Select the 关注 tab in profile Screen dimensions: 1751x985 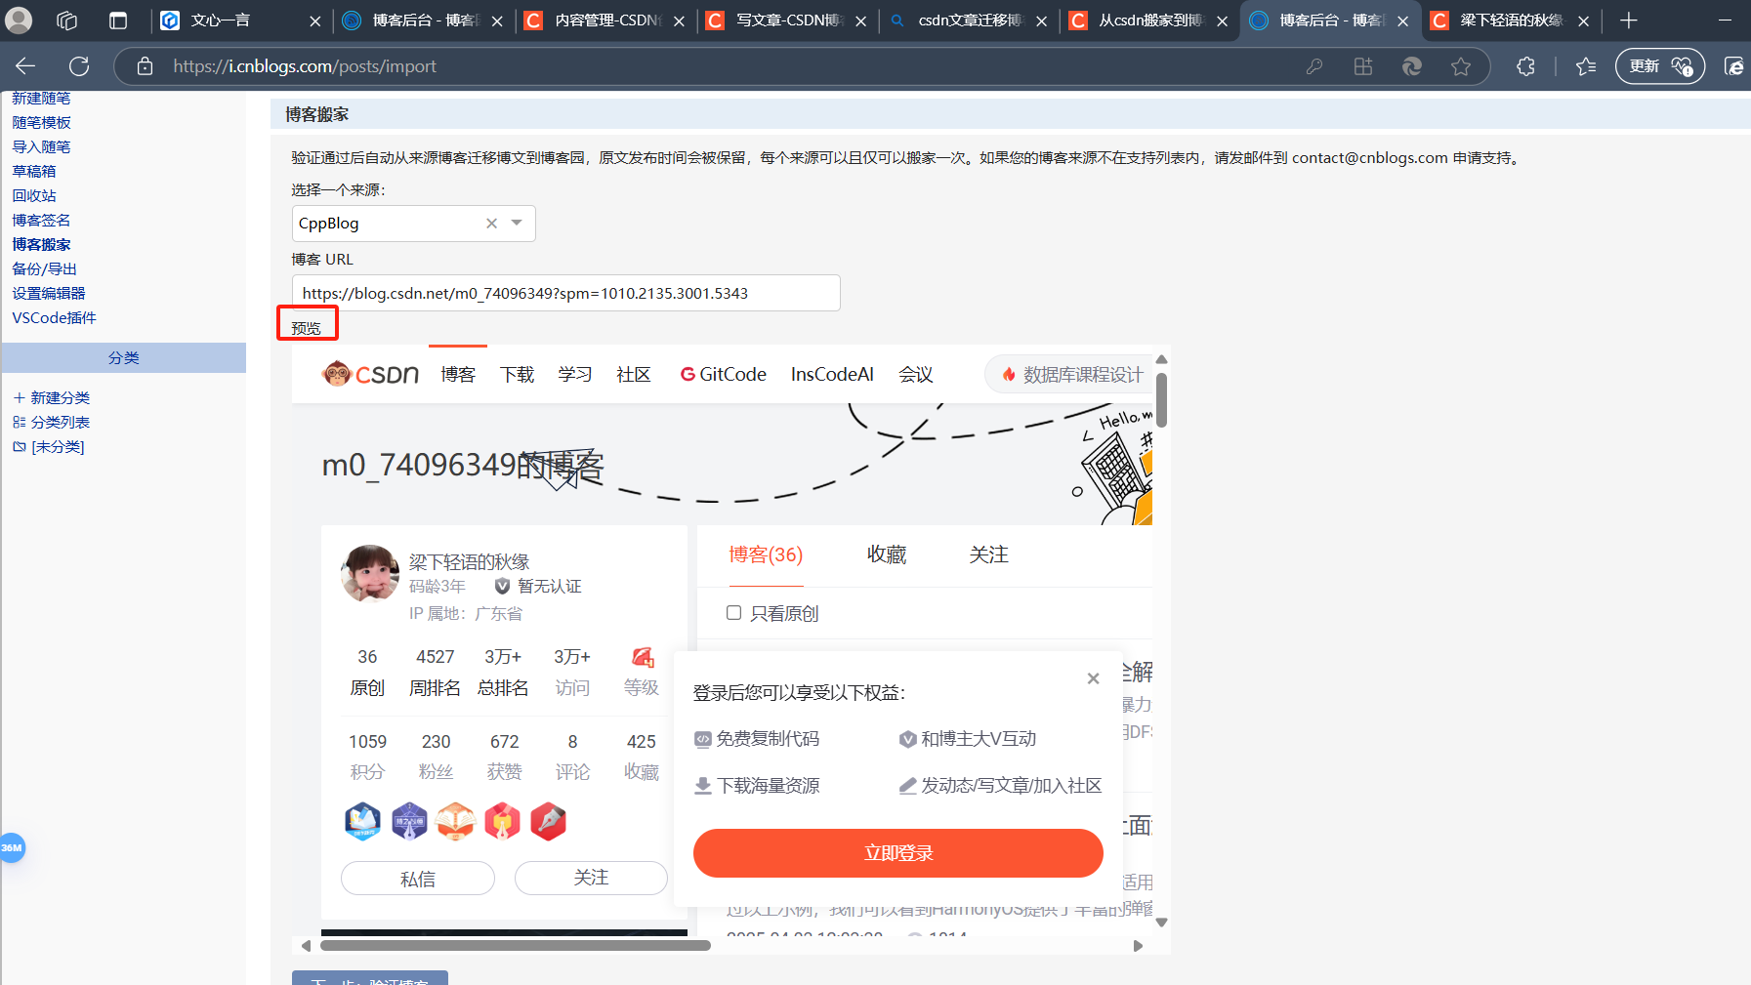click(x=988, y=554)
